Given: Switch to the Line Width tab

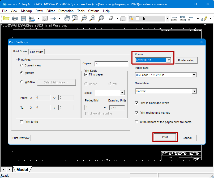Looking at the screenshot, I should tap(37, 52).
